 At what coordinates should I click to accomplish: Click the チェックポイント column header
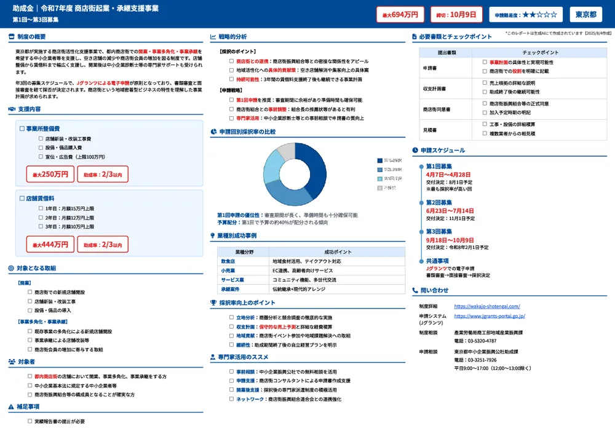pyautogui.click(x=540, y=52)
